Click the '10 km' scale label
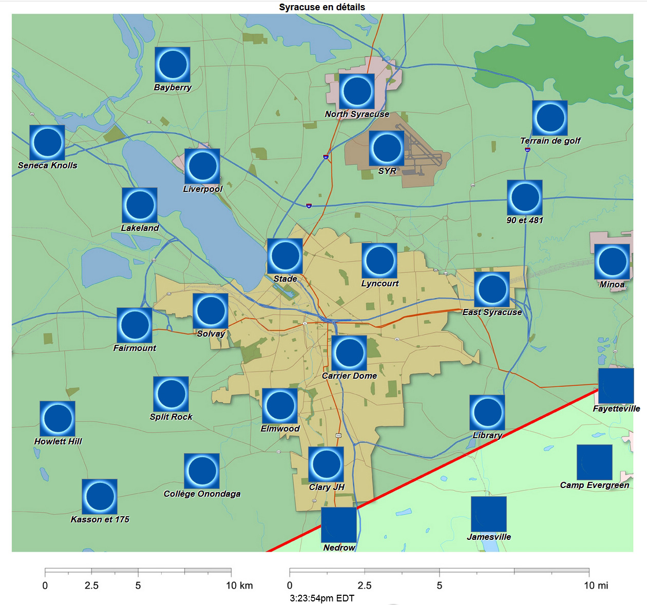Screen dimensions: 647x605 point(239,586)
